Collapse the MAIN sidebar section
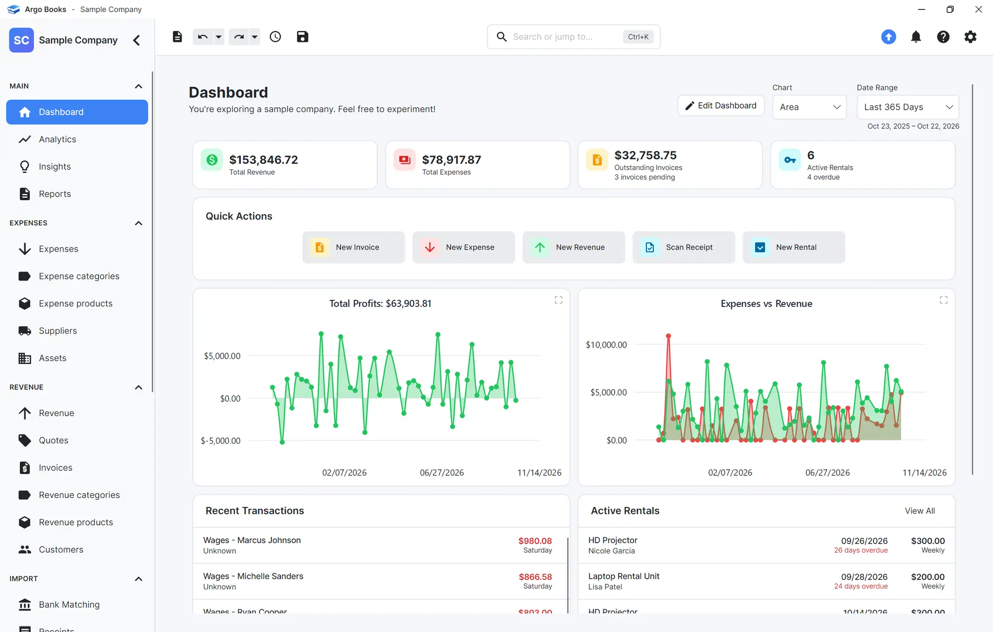The image size is (993, 632). click(x=139, y=86)
